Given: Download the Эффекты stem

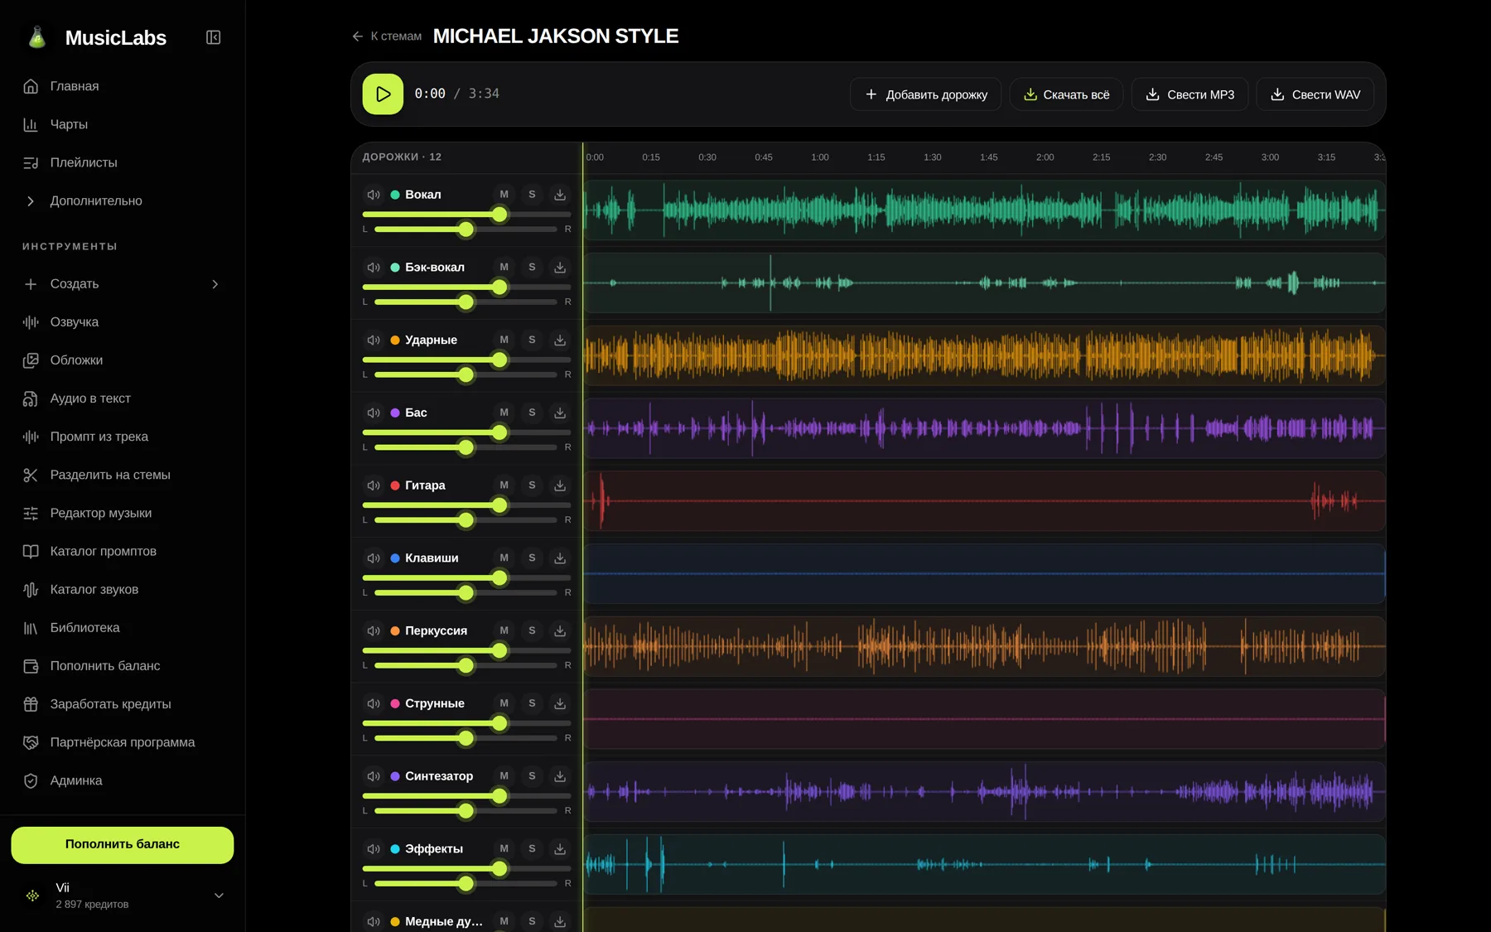Looking at the screenshot, I should pos(560,849).
